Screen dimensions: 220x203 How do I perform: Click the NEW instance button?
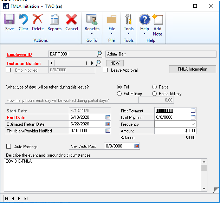click(x=115, y=63)
